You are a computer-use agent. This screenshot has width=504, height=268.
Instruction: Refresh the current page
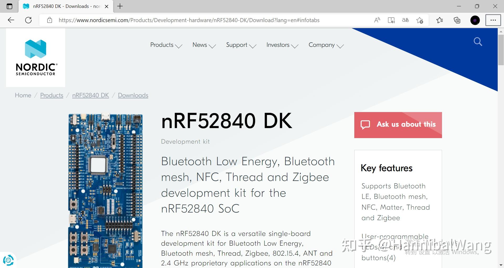click(28, 20)
